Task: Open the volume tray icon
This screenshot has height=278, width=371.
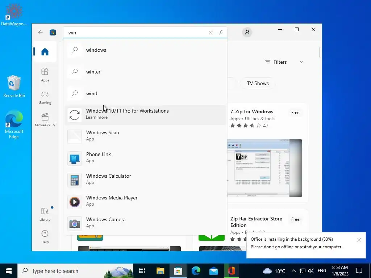Action: pyautogui.click(x=311, y=271)
